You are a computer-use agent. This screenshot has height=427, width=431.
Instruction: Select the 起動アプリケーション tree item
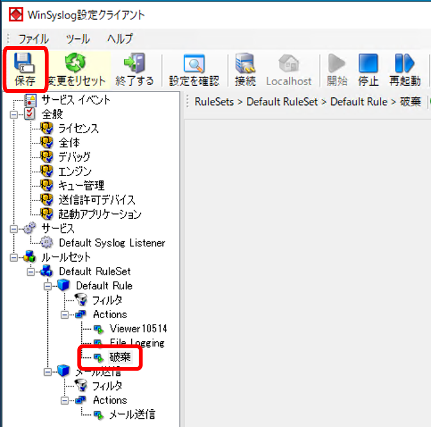(x=100, y=214)
